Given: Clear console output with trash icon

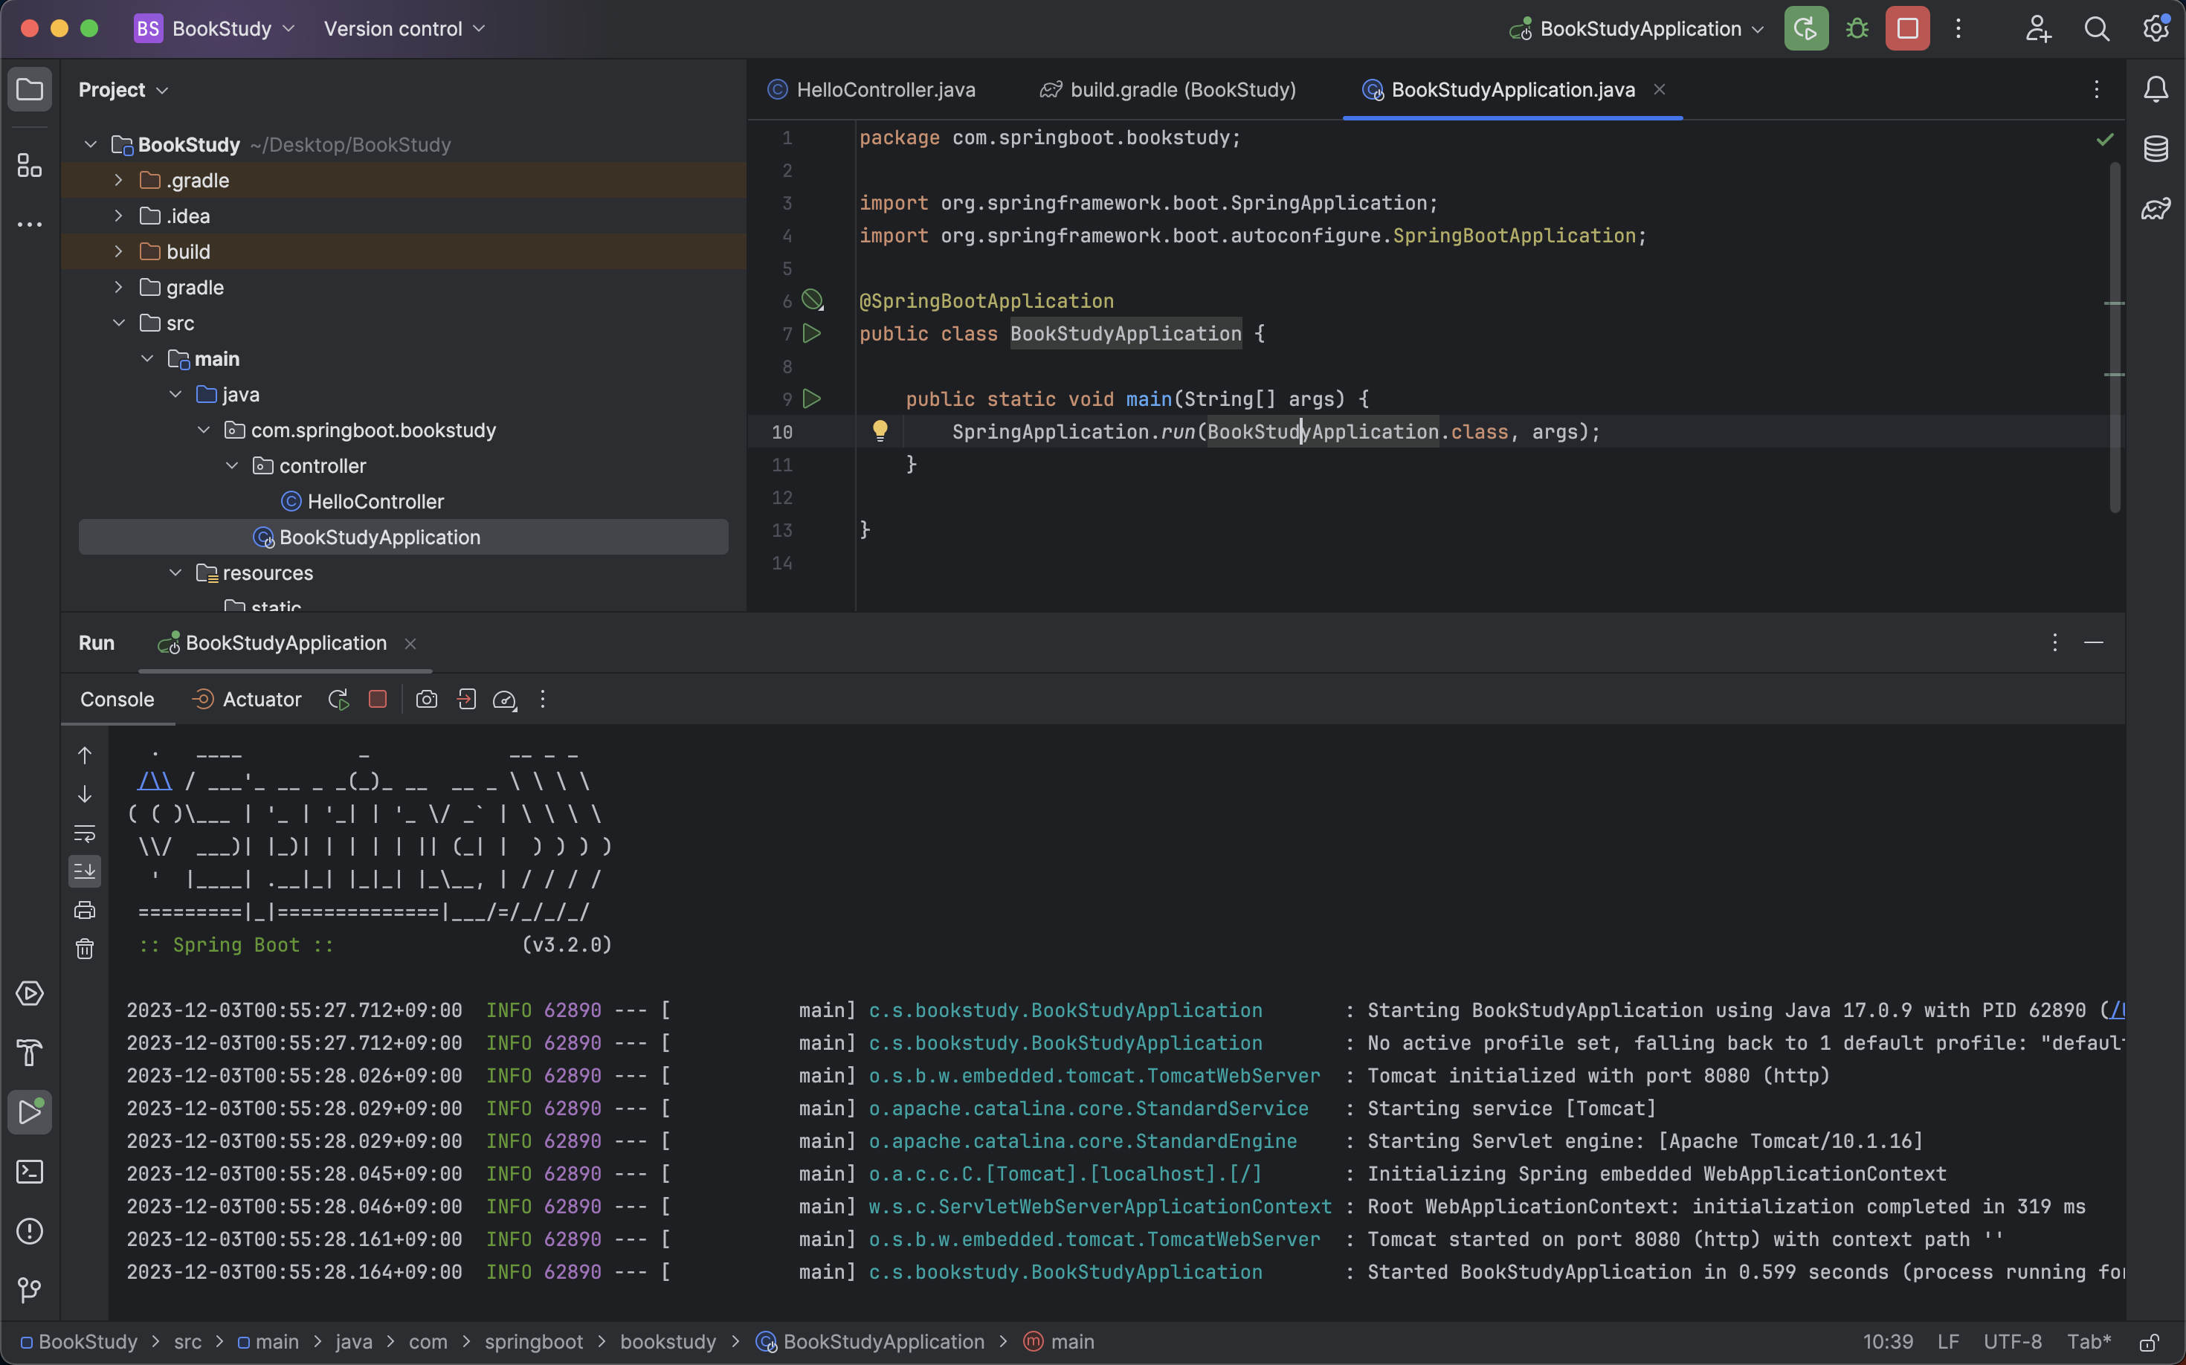Looking at the screenshot, I should (x=85, y=949).
